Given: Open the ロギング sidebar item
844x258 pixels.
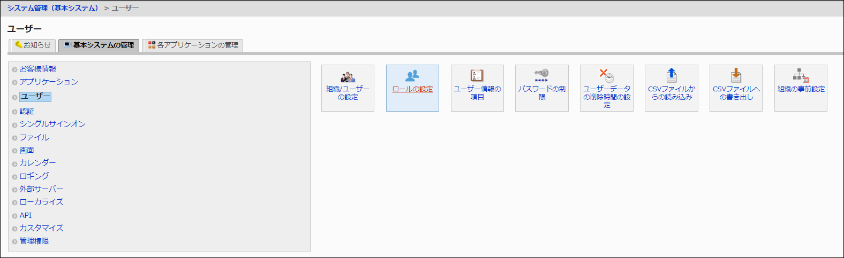Looking at the screenshot, I should pyautogui.click(x=34, y=176).
